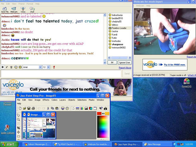Select the Crop tool

[18, 128]
